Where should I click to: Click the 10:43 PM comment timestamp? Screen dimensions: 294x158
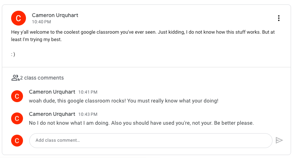[x=88, y=114]
